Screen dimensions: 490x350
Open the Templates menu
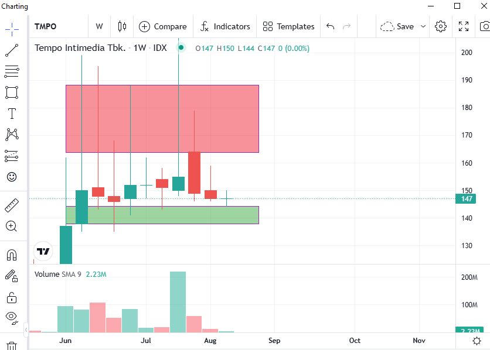click(289, 26)
